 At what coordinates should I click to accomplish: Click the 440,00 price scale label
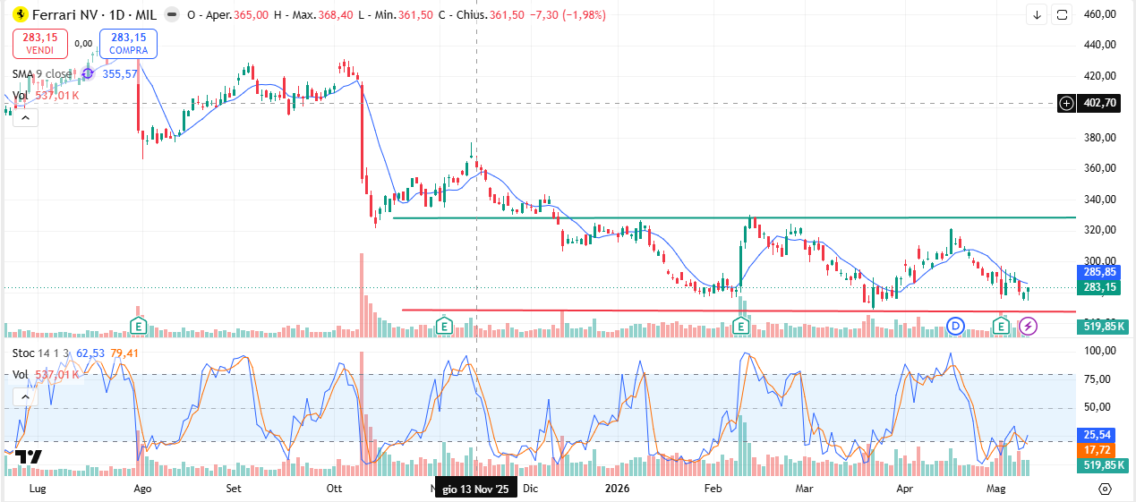click(x=1100, y=45)
